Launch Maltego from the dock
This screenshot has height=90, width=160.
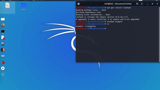click(3, 44)
